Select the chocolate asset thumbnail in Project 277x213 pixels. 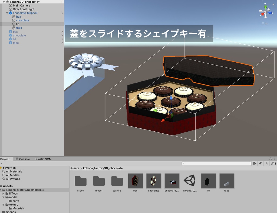click(x=153, y=180)
